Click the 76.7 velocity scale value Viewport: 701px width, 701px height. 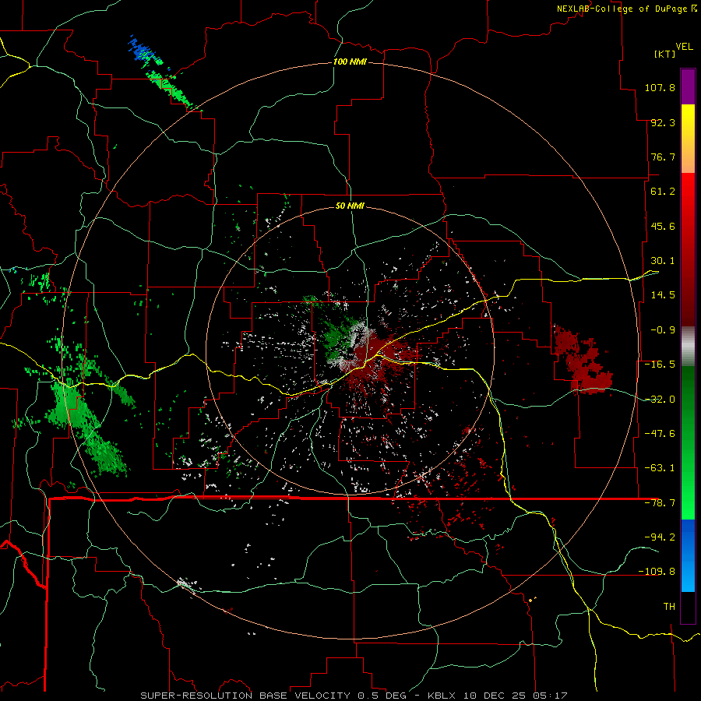pos(663,157)
